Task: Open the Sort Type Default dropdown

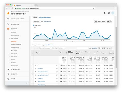Action: point(62,48)
